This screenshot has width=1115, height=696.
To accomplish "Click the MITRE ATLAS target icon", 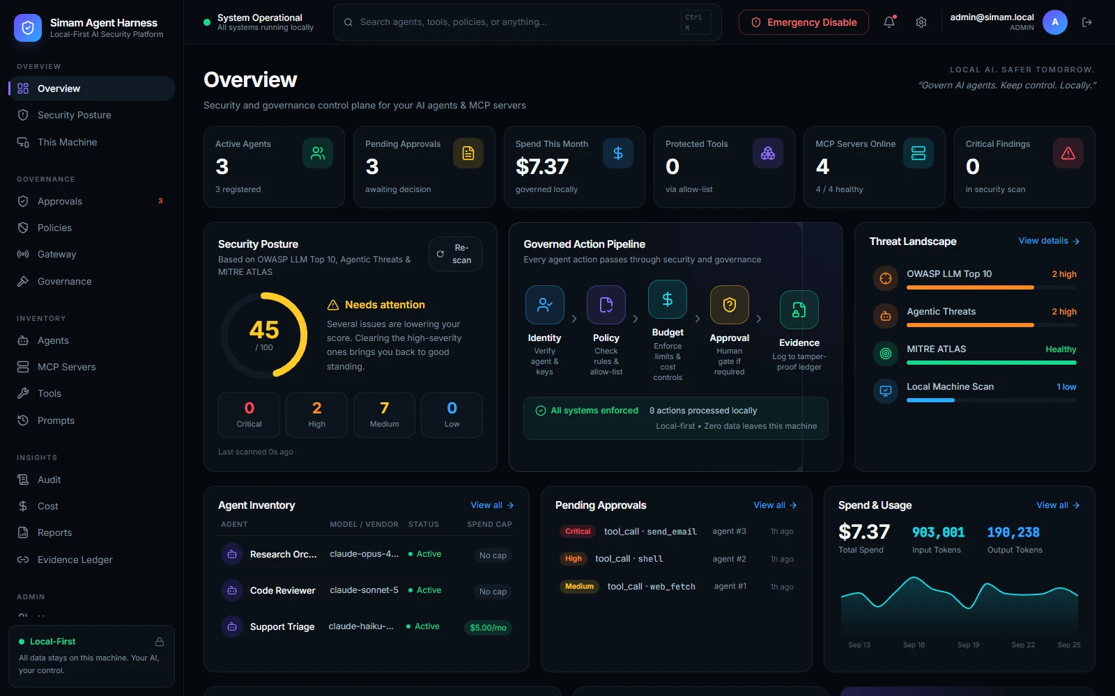I will (x=886, y=354).
